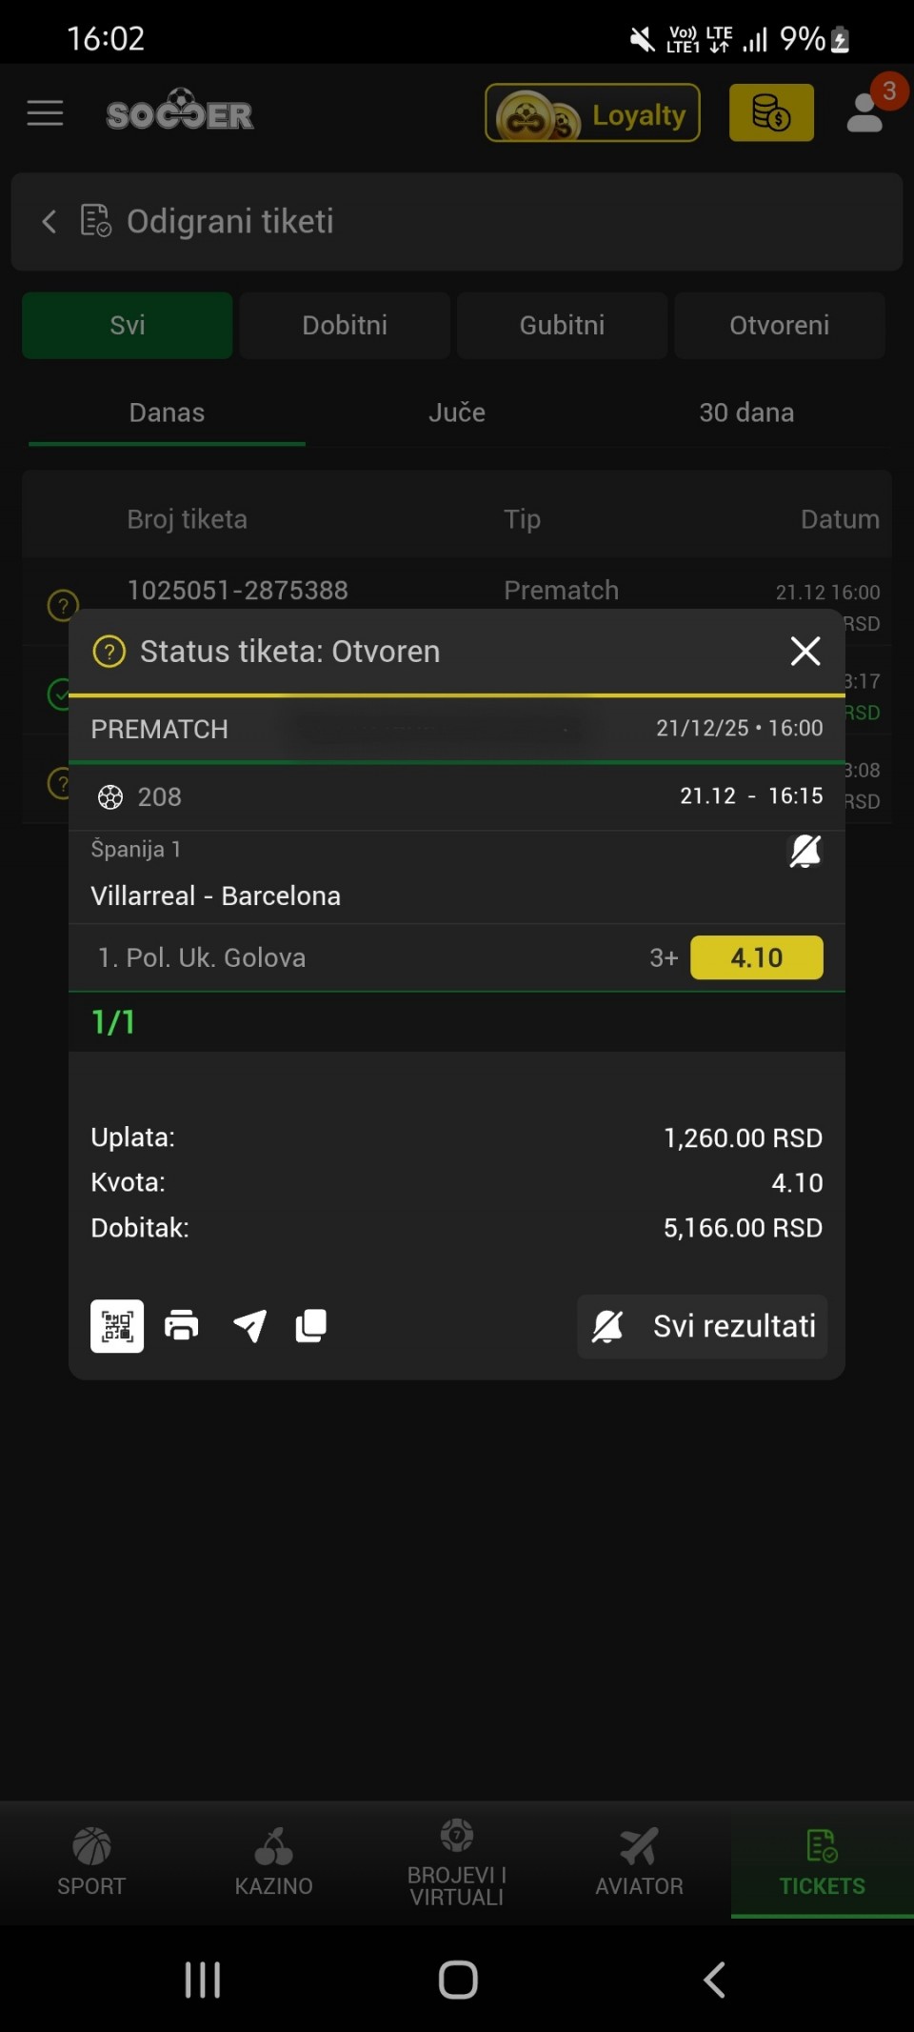Go to Kazino section
Viewport: 914px width, 2032px height.
274,1861
